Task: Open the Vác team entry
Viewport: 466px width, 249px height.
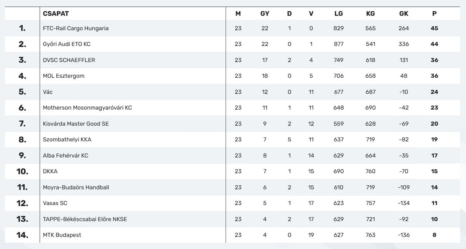Action: (48, 92)
